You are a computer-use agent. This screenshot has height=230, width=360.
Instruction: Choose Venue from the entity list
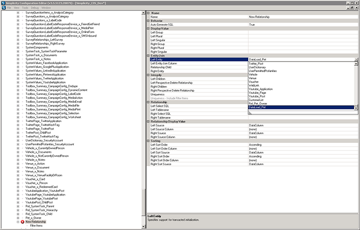click(x=301, y=78)
